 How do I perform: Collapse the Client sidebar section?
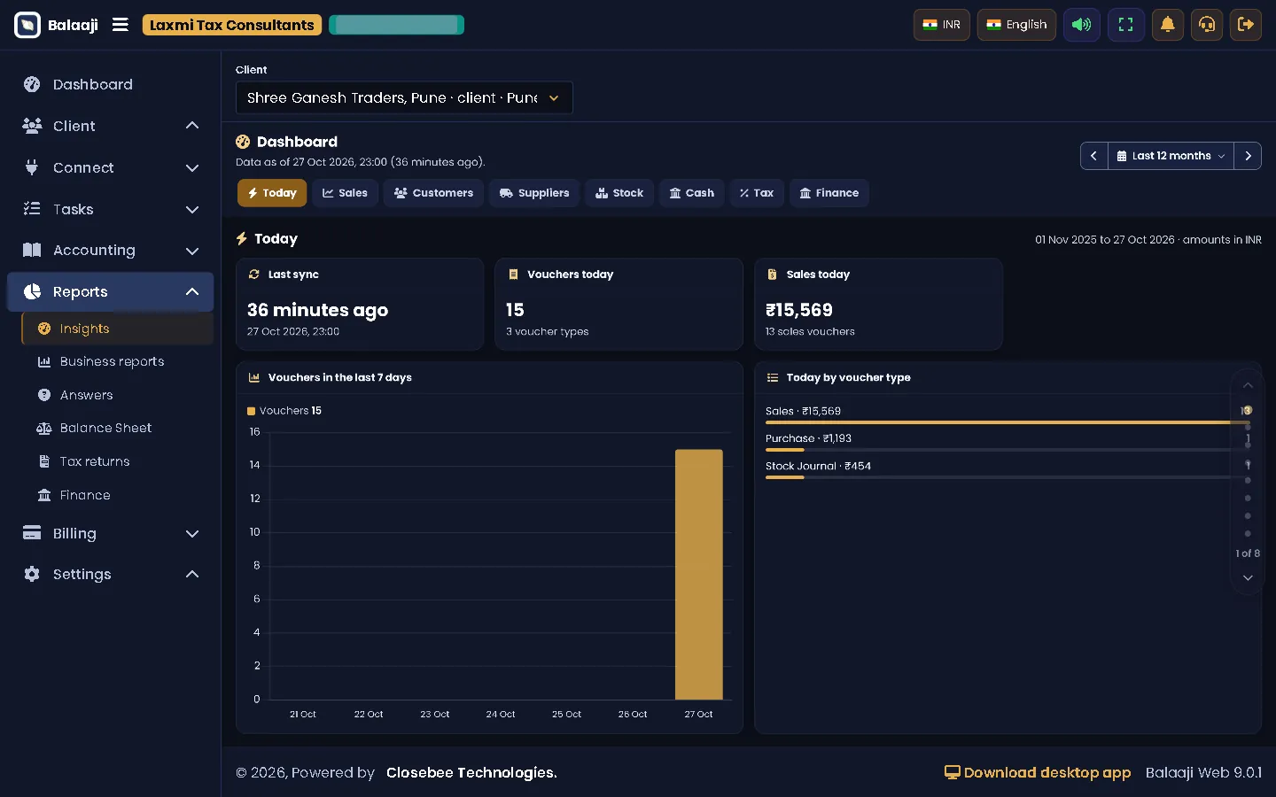(x=111, y=126)
